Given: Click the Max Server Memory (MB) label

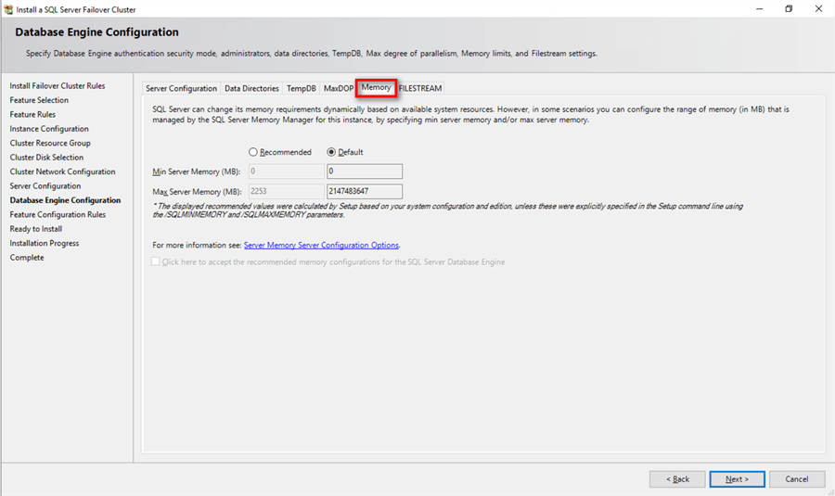Looking at the screenshot, I should tap(197, 192).
